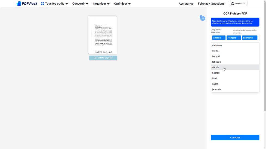Click the add more files plus icon
Viewport: 266px width, 149px height.
tap(203, 18)
